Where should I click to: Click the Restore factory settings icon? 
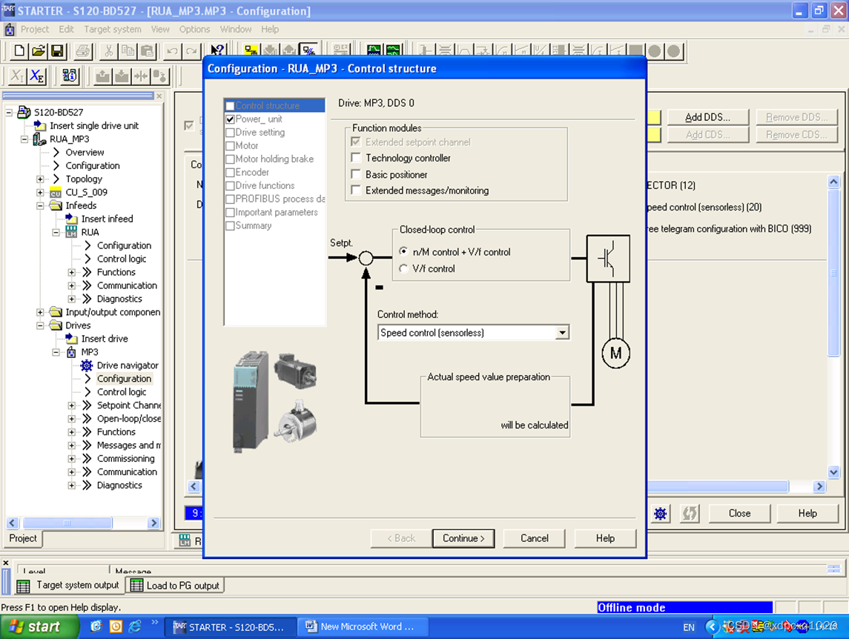coord(159,76)
